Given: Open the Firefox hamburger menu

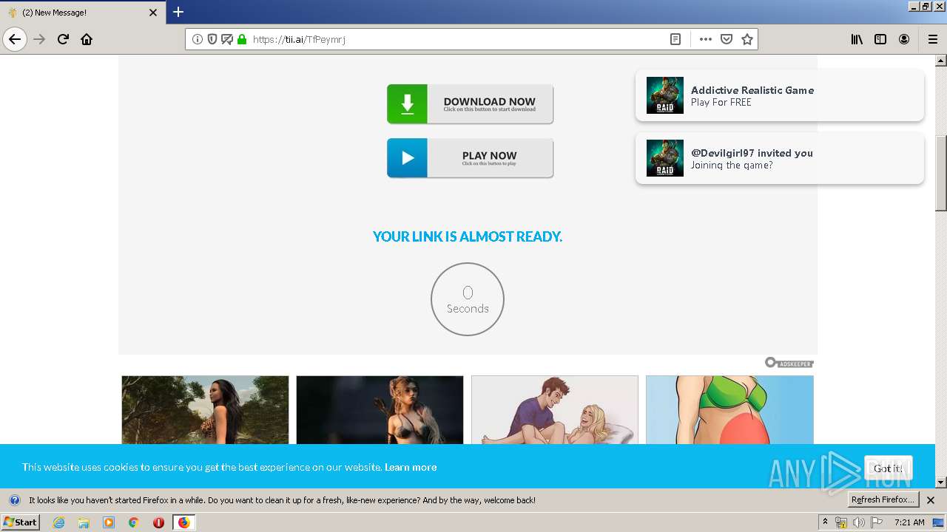Looking at the screenshot, I should 933,39.
